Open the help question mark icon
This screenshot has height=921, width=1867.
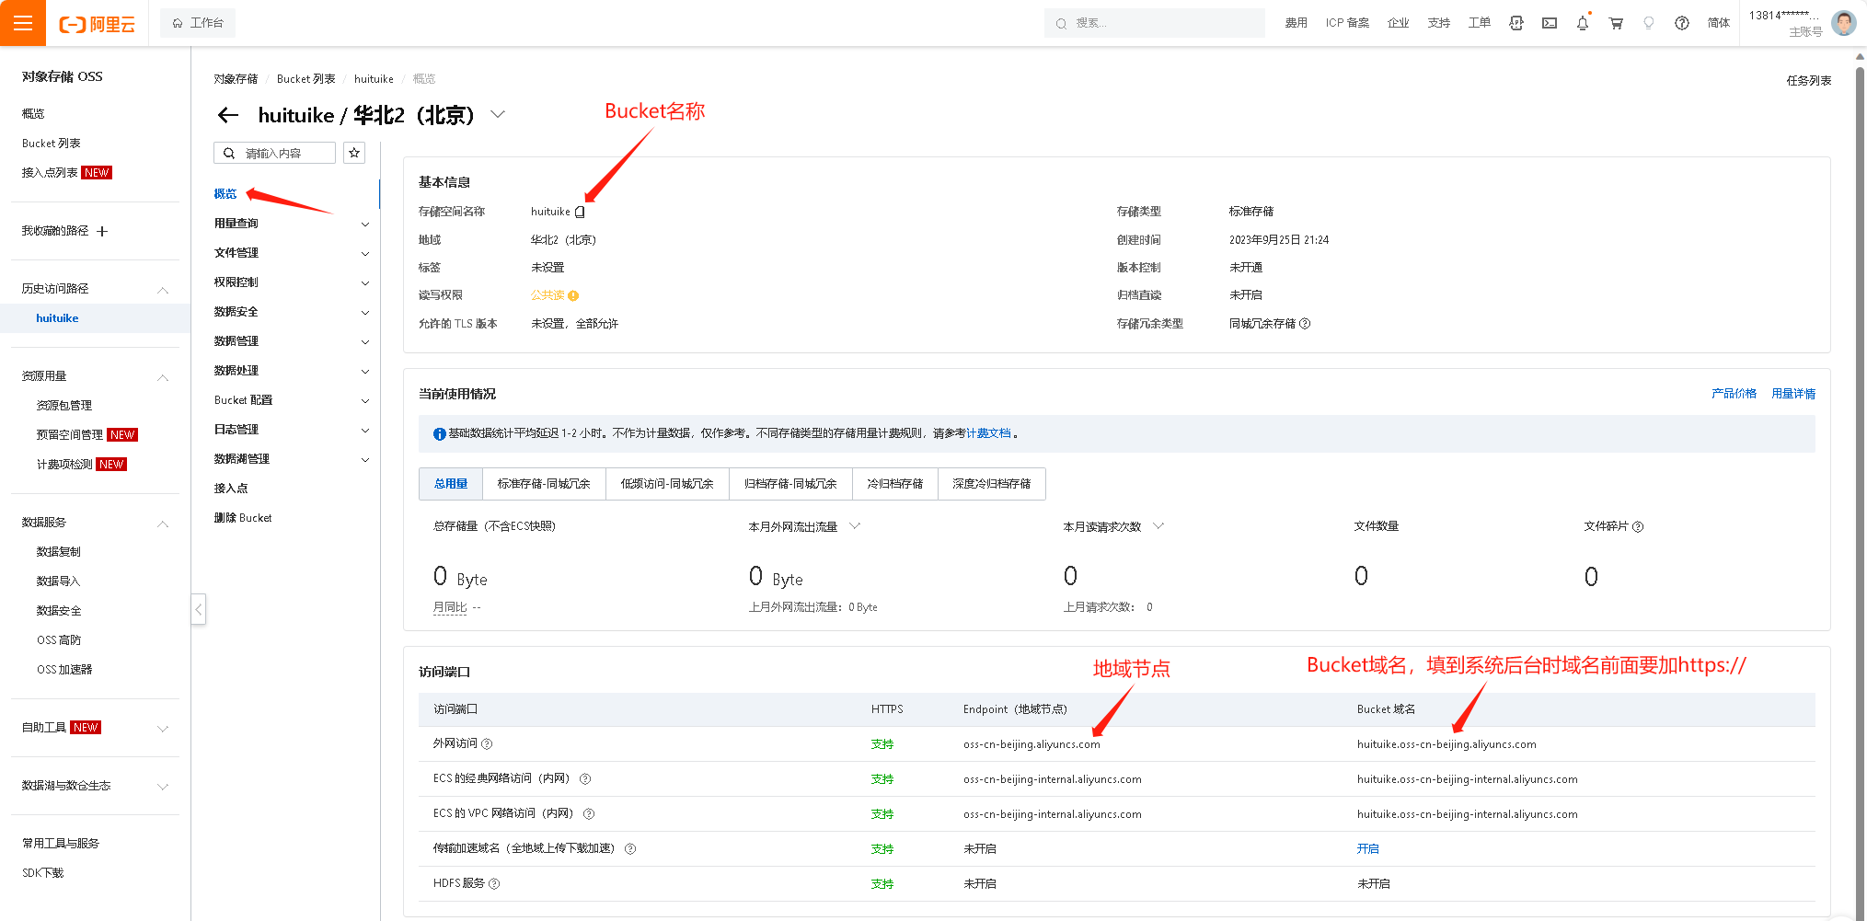1682,23
